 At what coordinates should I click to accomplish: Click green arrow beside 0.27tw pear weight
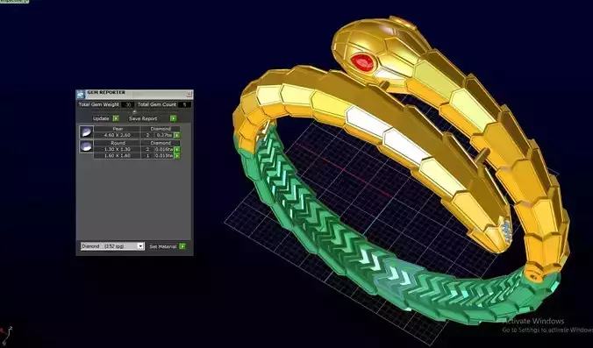[x=176, y=135]
